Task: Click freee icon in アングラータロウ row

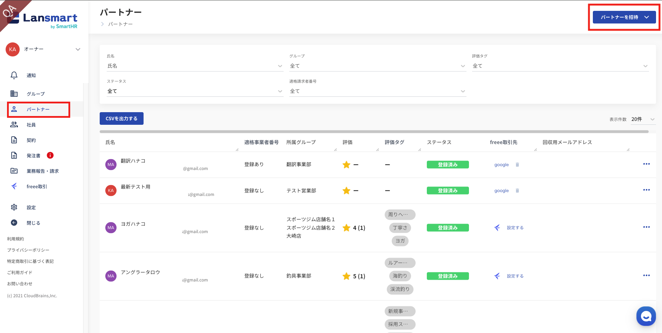Action: coord(497,276)
